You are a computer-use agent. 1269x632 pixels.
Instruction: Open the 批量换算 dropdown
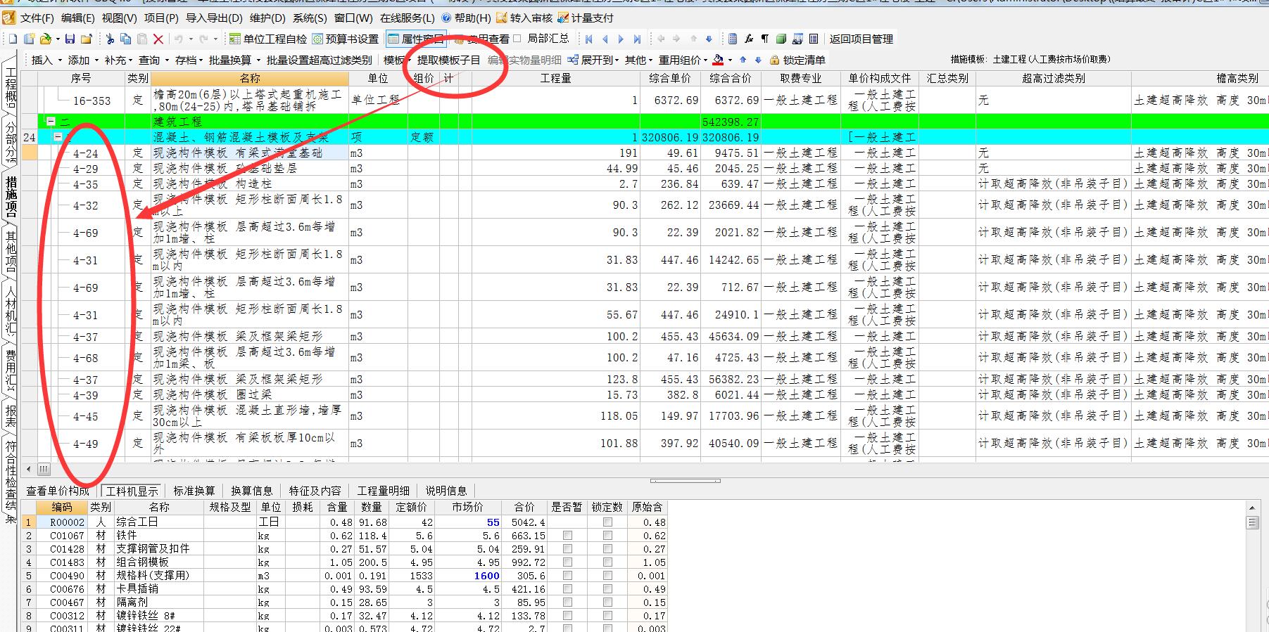pyautogui.click(x=234, y=60)
